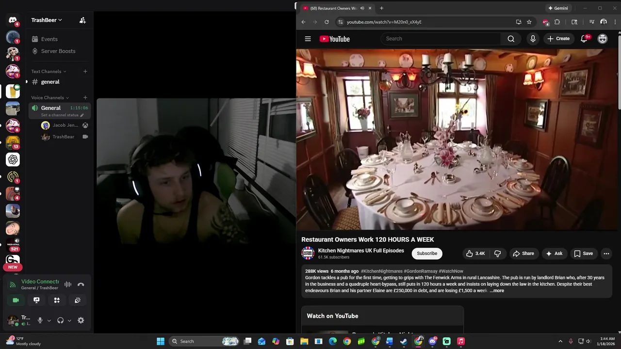Click the Ask button under the video
This screenshot has height=349, width=621.
tap(554, 254)
